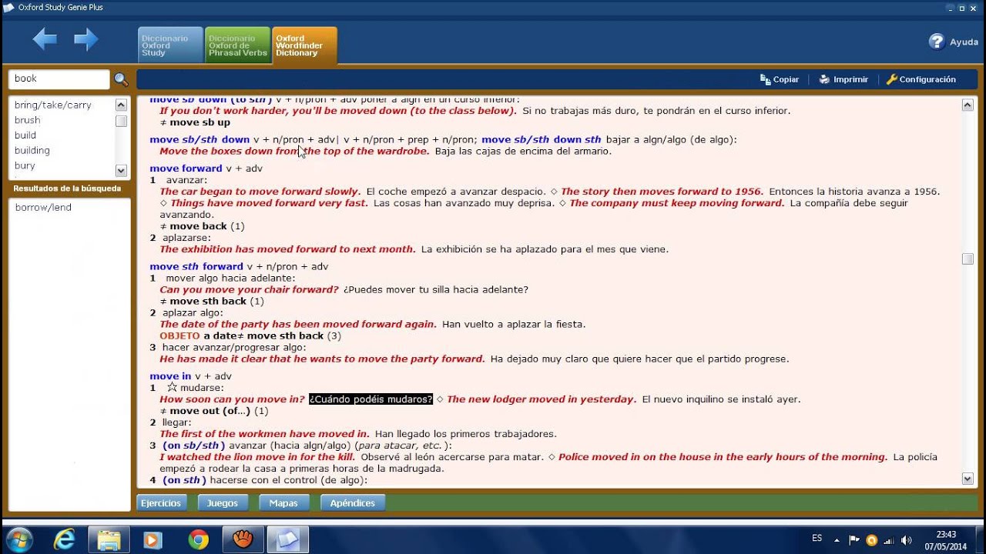Select bury in word list

[25, 166]
